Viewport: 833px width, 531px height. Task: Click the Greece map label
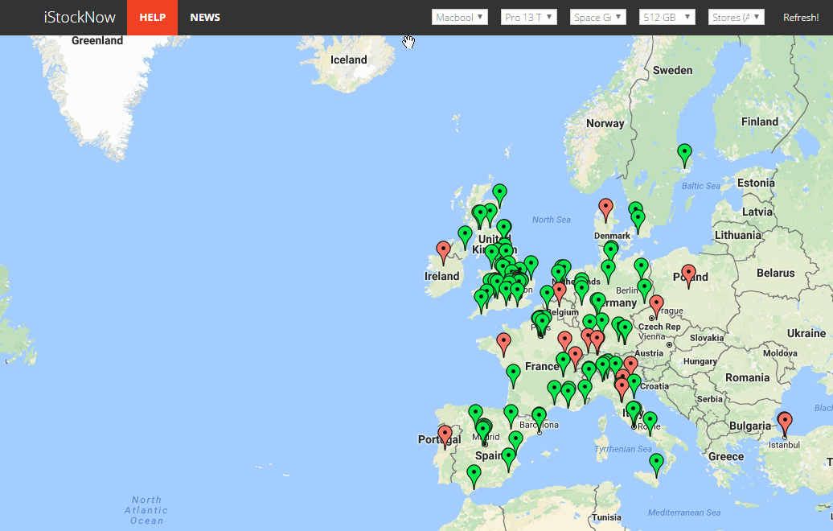(x=726, y=457)
